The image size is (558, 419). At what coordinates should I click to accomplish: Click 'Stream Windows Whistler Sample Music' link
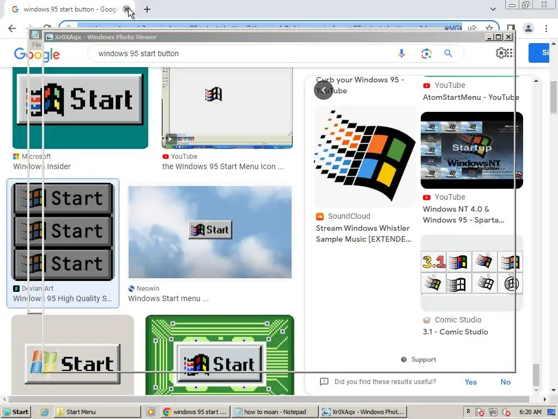coord(363,234)
